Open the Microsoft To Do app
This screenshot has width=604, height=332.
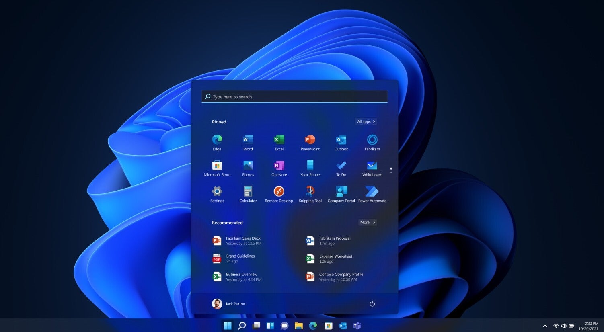pyautogui.click(x=341, y=166)
